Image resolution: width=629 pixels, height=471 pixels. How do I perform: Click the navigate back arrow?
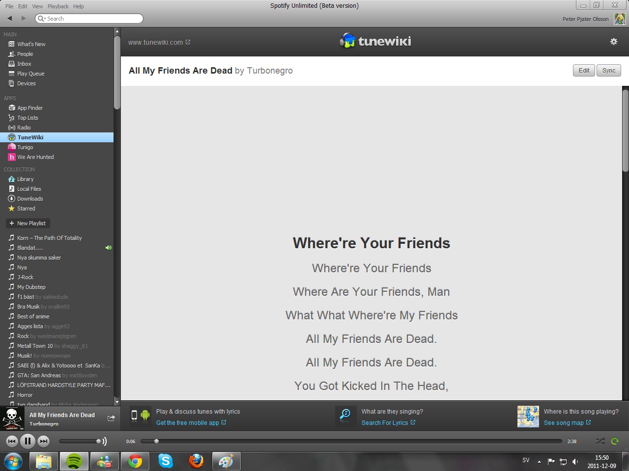9,18
